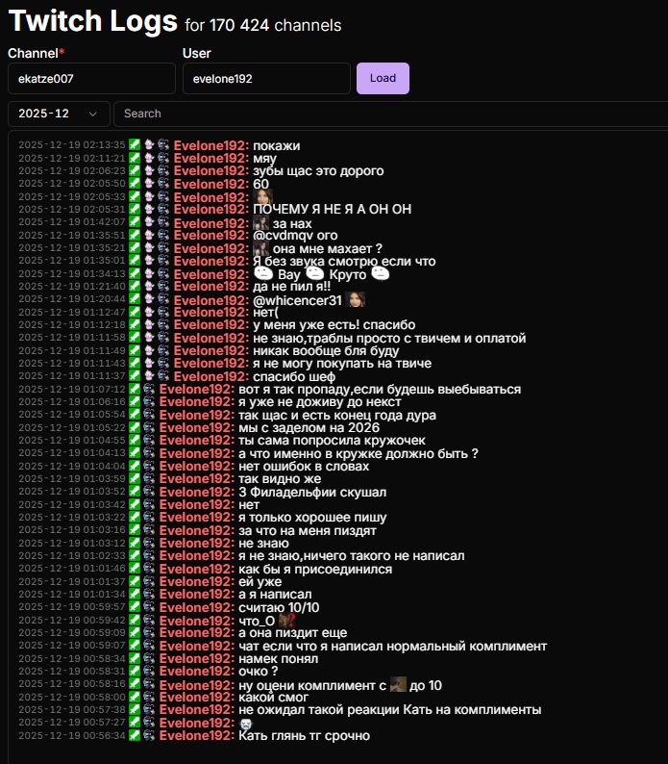Image resolution: width=668 pixels, height=764 pixels.
Task: Click the Search messages box
Action: pyautogui.click(x=390, y=114)
